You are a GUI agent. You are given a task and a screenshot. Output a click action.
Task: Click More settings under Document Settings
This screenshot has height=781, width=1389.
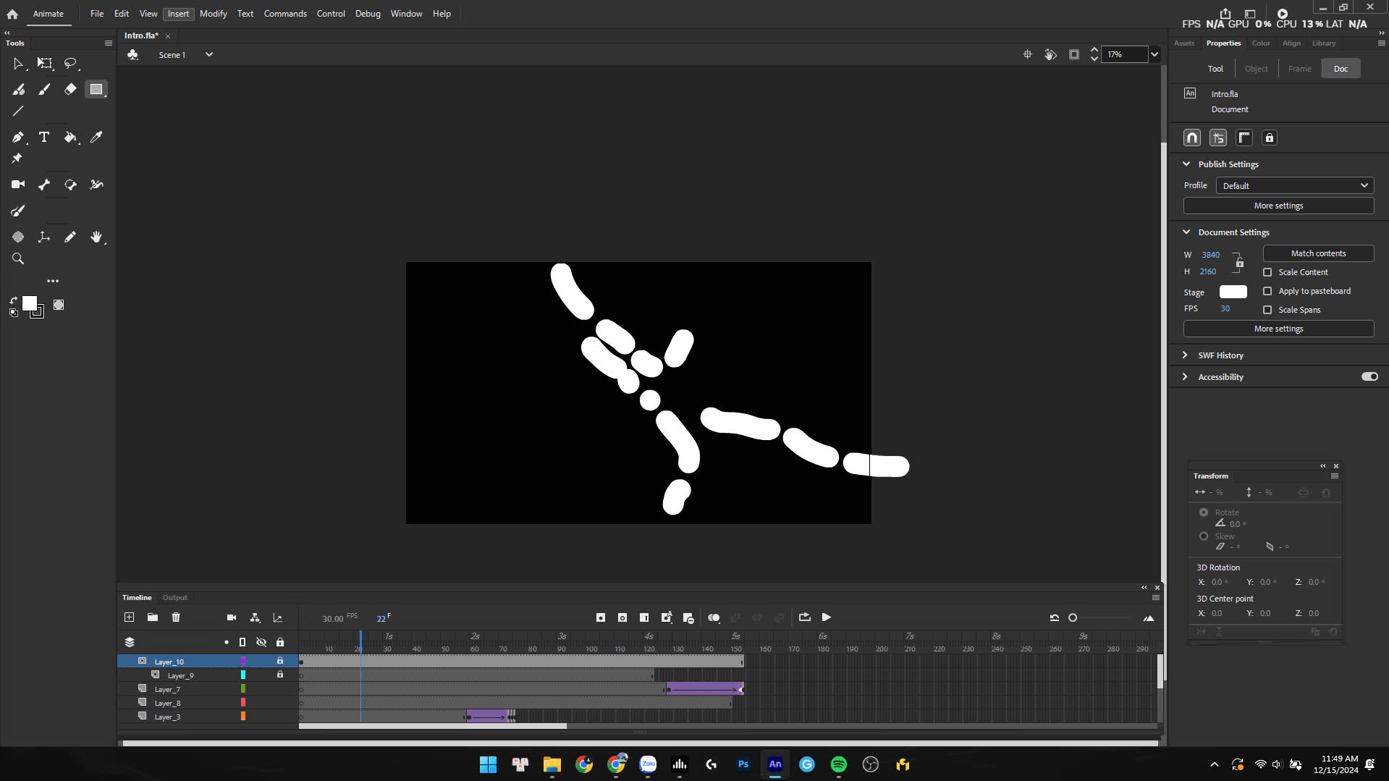coord(1278,329)
